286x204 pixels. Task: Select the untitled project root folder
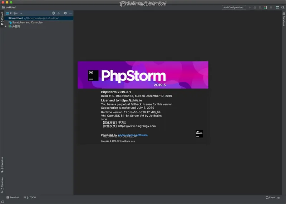tap(39, 18)
